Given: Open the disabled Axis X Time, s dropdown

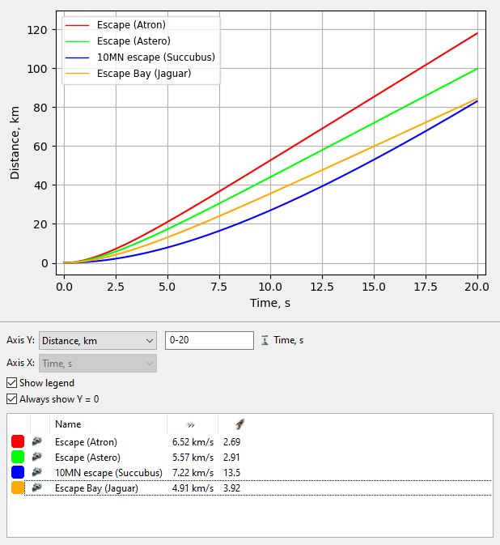Looking at the screenshot, I should tap(97, 364).
